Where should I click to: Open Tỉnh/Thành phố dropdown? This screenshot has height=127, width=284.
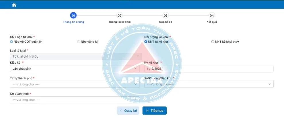coord(75,84)
